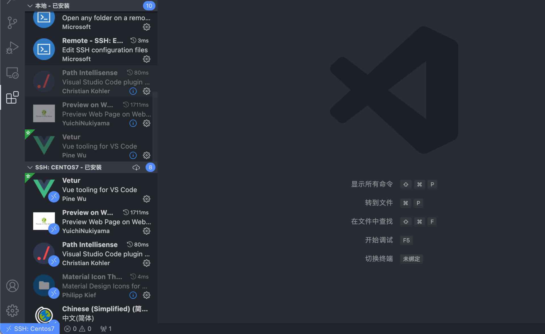Image resolution: width=545 pixels, height=334 pixels.
Task: Click the extensions list scrollbar
Action: [155, 126]
